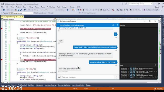Close the TravelHelpDeskDialog.cs tab

point(23,17)
